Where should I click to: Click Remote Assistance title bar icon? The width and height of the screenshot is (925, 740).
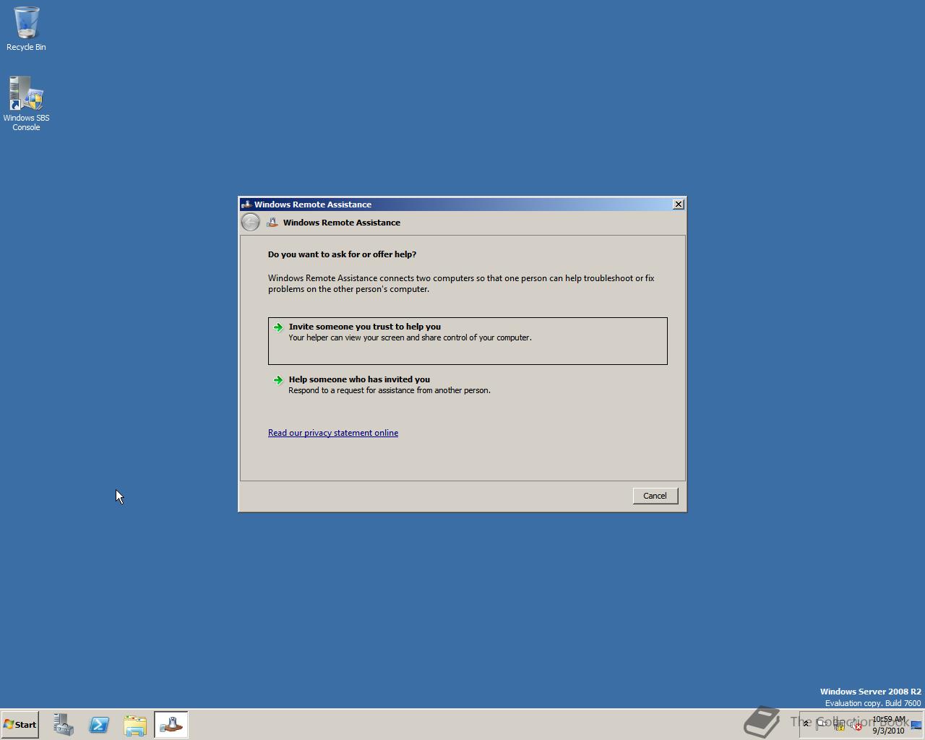[246, 205]
